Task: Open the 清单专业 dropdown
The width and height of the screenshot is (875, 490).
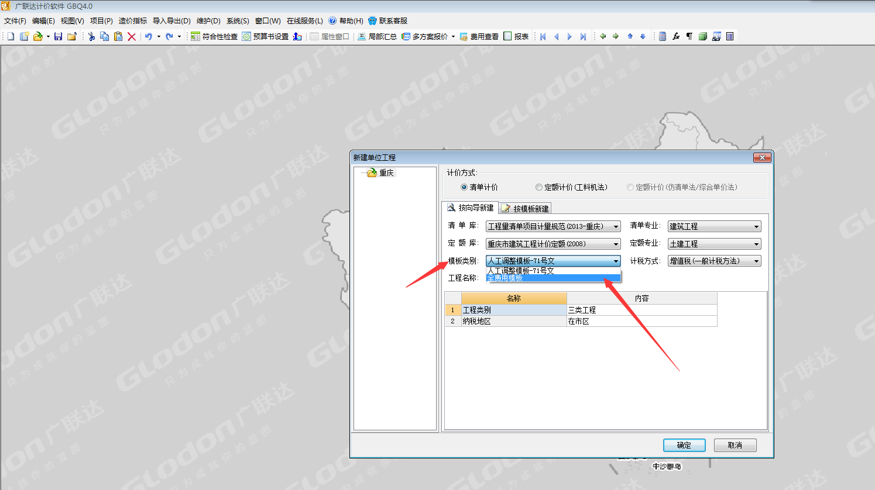Action: 714,226
